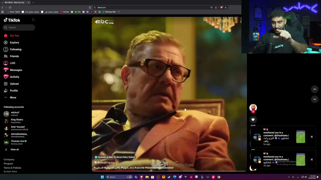Viewport: 321px width, 180px height.
Task: Expand the Company footer section
Action: click(9, 159)
